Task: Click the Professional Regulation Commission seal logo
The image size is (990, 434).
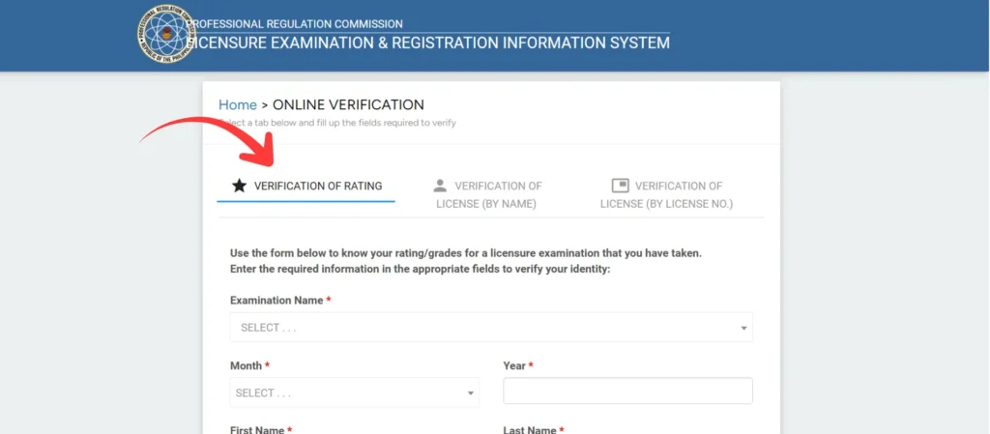Action: click(166, 34)
